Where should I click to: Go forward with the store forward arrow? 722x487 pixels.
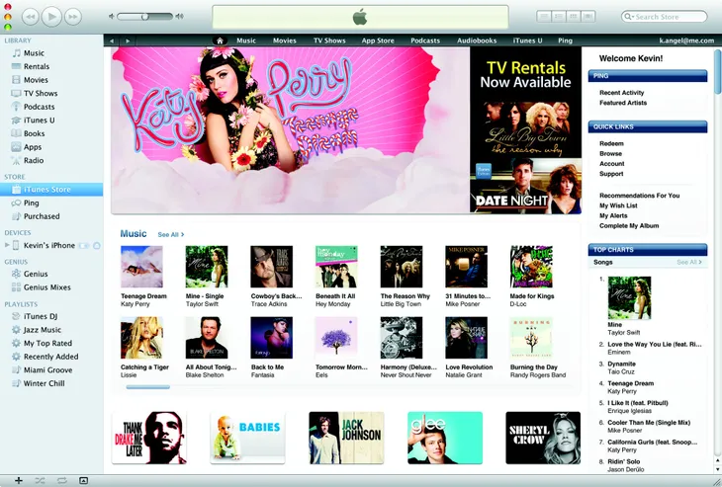pyautogui.click(x=128, y=41)
